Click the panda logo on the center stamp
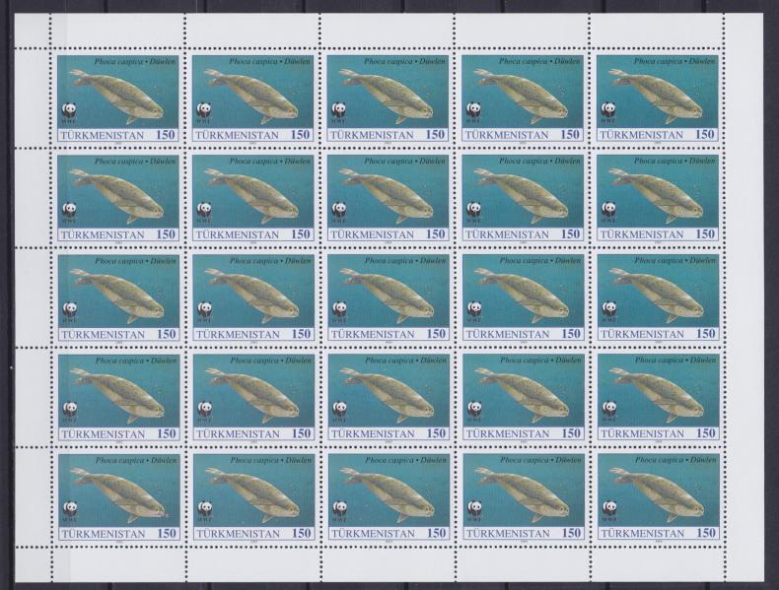The height and width of the screenshot is (590, 779). (338, 309)
